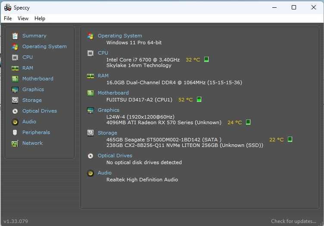Click the green graphics temperature indicator
Screen dimensions: 324x226
(x=248, y=122)
